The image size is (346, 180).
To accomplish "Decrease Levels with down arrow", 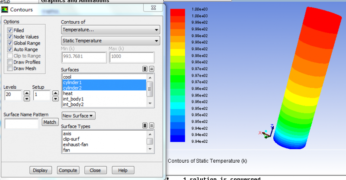I will point(27,99).
